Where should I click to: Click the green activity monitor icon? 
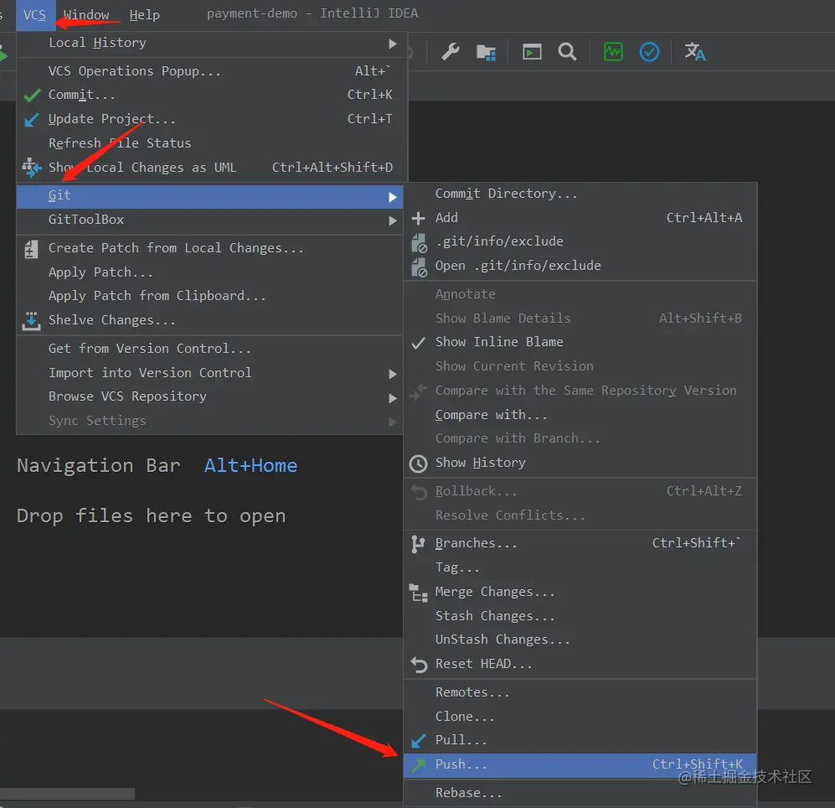point(613,52)
